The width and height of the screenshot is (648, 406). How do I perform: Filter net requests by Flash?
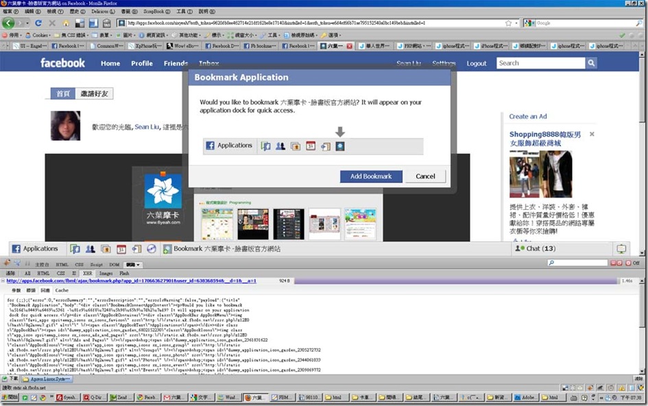[124, 273]
